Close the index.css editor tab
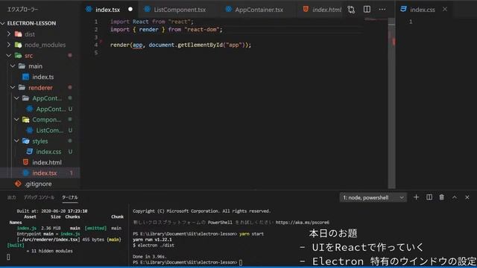Viewport: 477px width, 268px height. pyautogui.click(x=445, y=9)
